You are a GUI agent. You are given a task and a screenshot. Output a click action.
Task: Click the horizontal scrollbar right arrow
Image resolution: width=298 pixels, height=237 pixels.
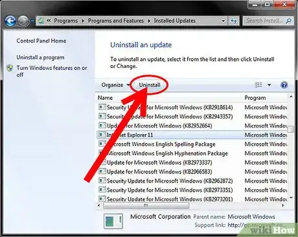click(283, 205)
